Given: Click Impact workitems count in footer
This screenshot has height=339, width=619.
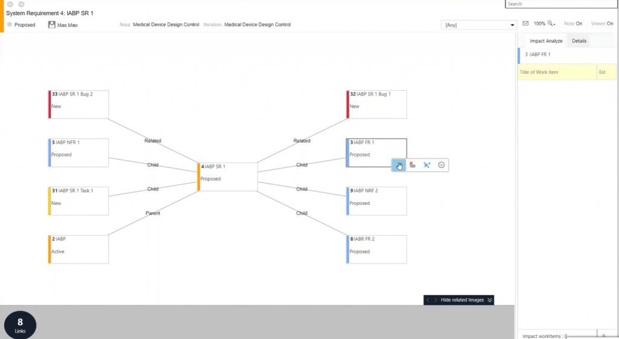Looking at the screenshot, I should pos(545,336).
